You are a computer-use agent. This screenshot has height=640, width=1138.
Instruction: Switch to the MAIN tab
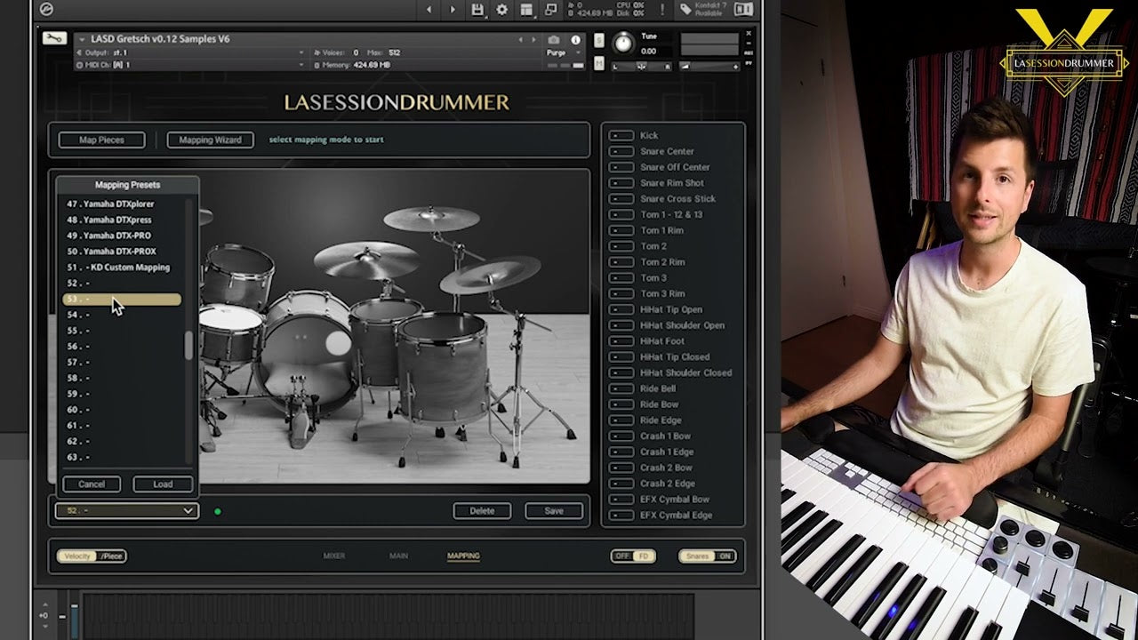[x=398, y=556]
